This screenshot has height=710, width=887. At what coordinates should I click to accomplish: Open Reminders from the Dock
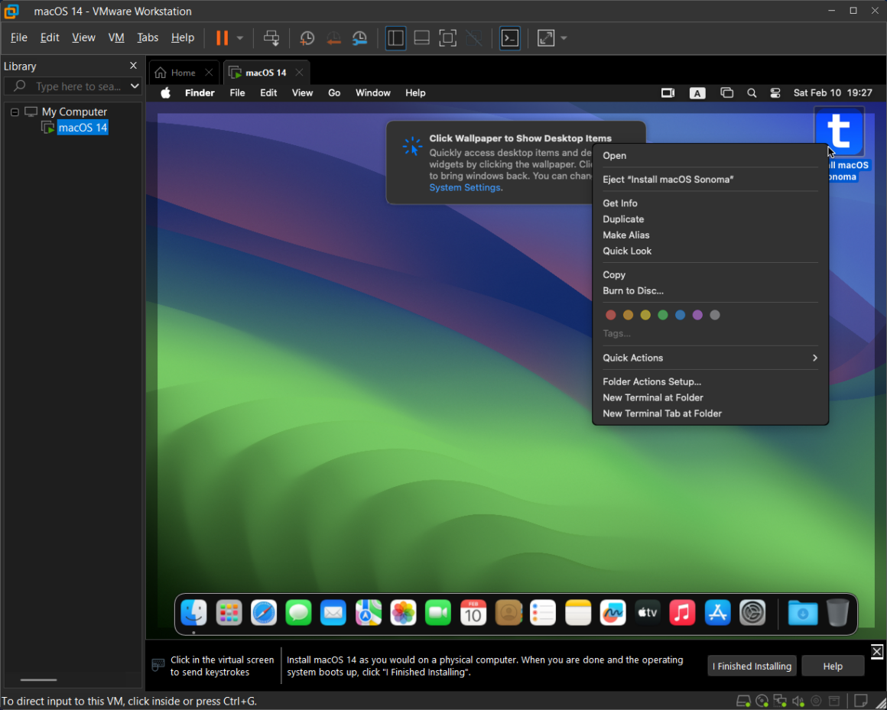(543, 613)
